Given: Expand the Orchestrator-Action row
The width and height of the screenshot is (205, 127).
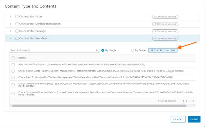Looking at the screenshot, I should point(11,17).
